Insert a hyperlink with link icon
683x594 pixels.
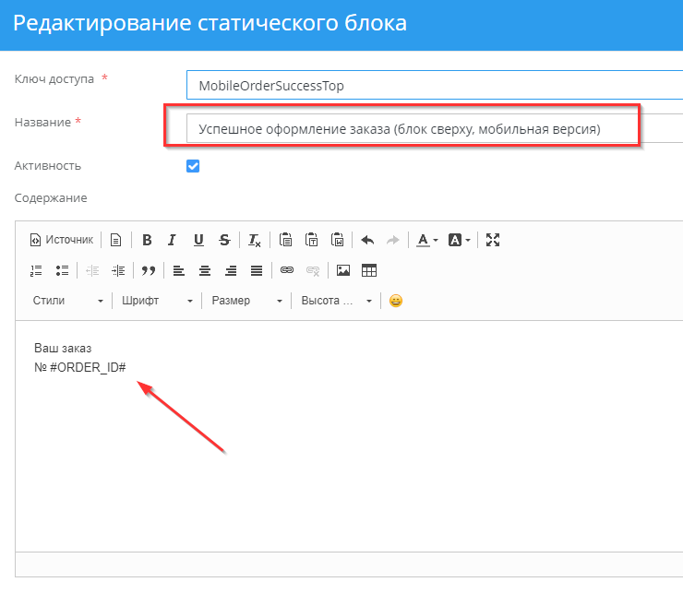[287, 270]
